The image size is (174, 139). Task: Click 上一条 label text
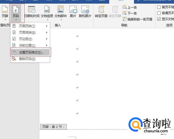point(132,7)
